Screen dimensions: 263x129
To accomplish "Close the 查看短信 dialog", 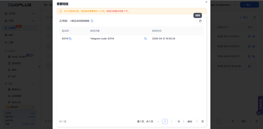I will point(206,2).
